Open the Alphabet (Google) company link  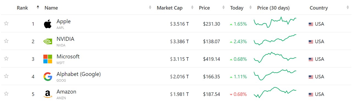pos(79,74)
